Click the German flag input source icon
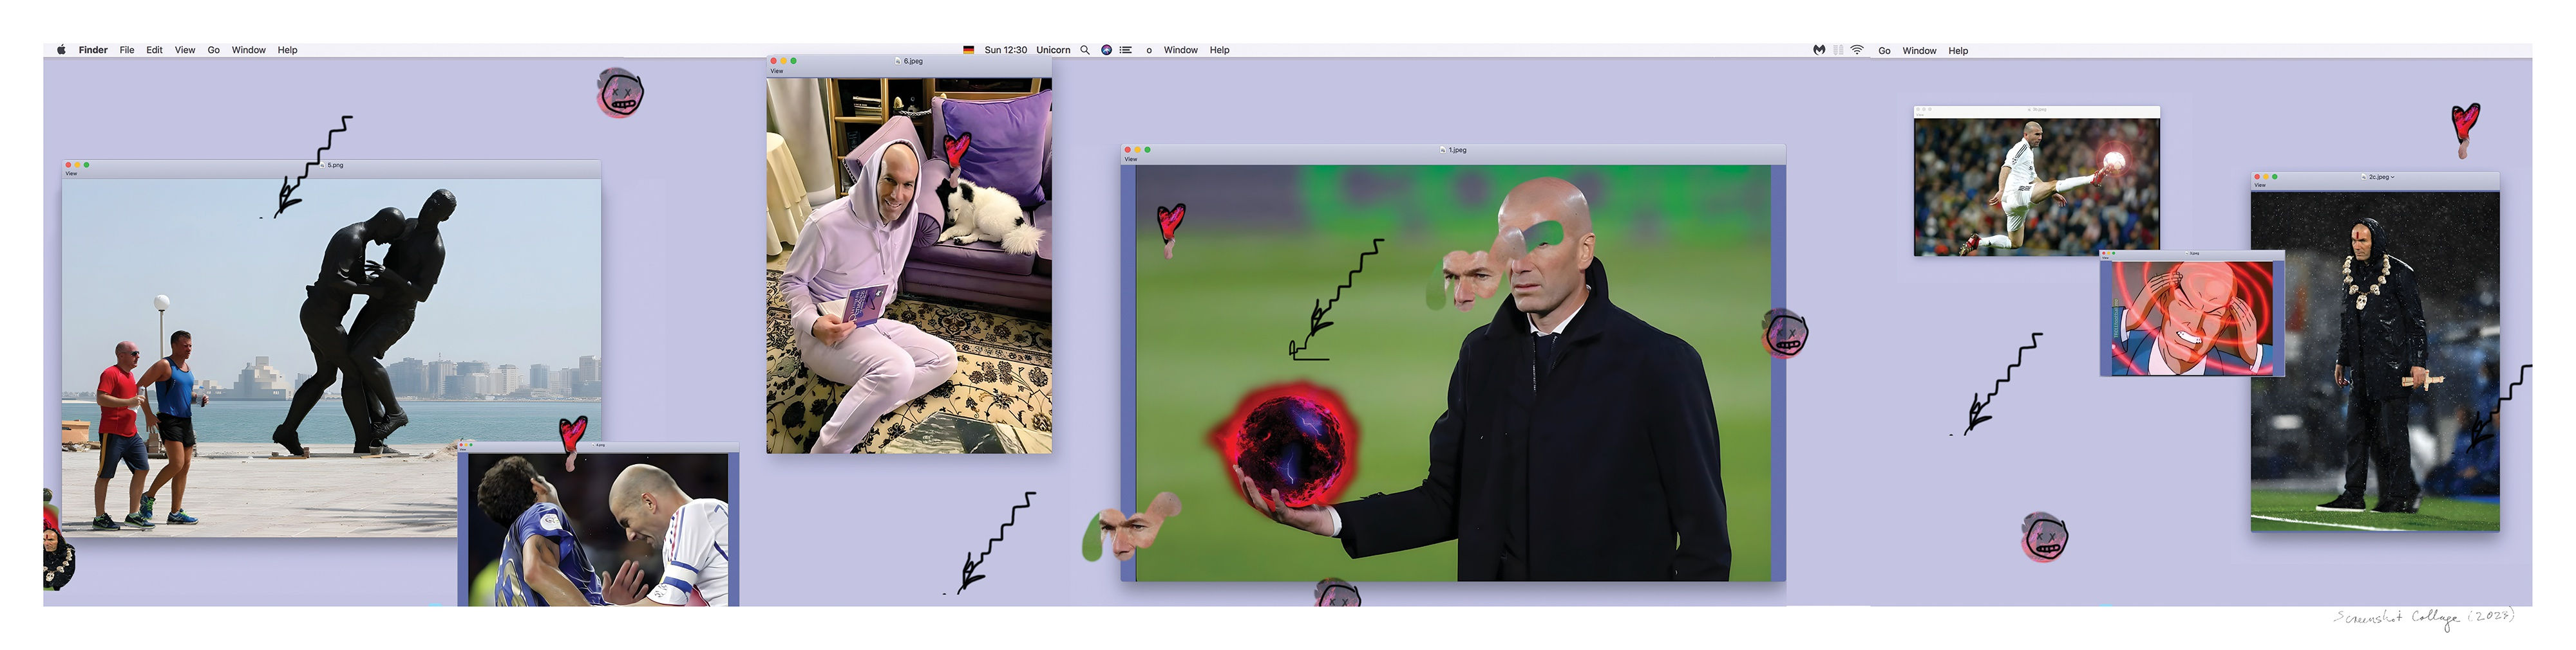The image size is (2576, 650). click(x=968, y=50)
